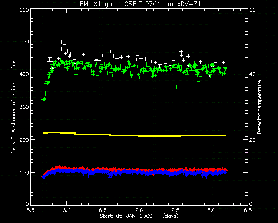Click the yellow temperature line
This screenshot has width=278, height=223.
134,135
